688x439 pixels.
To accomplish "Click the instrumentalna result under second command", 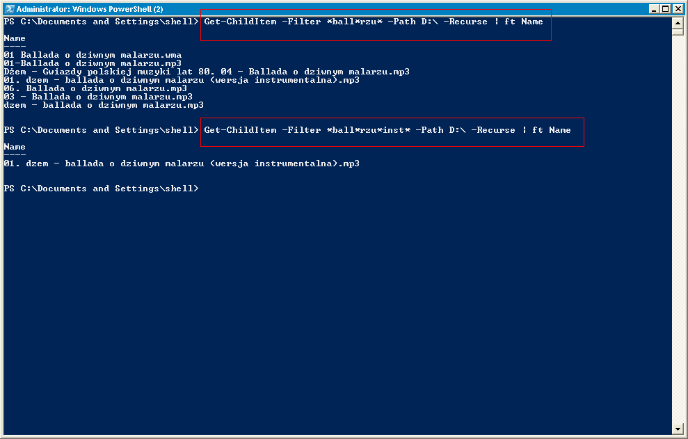I will click(182, 163).
